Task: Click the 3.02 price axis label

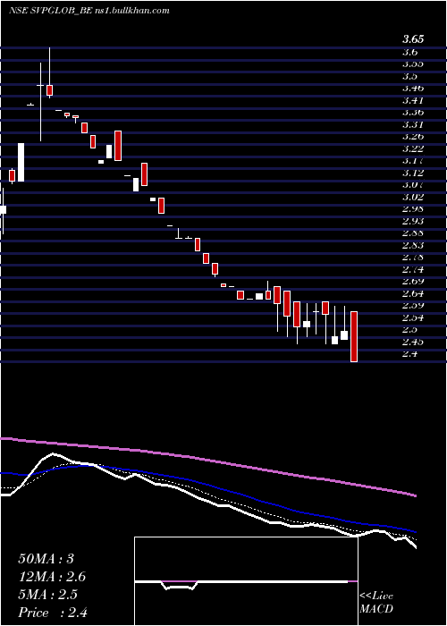Action: pos(413,197)
